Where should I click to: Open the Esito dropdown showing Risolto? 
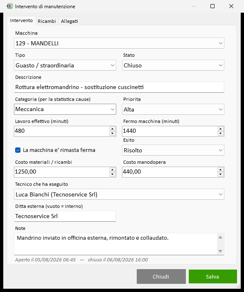click(173, 150)
